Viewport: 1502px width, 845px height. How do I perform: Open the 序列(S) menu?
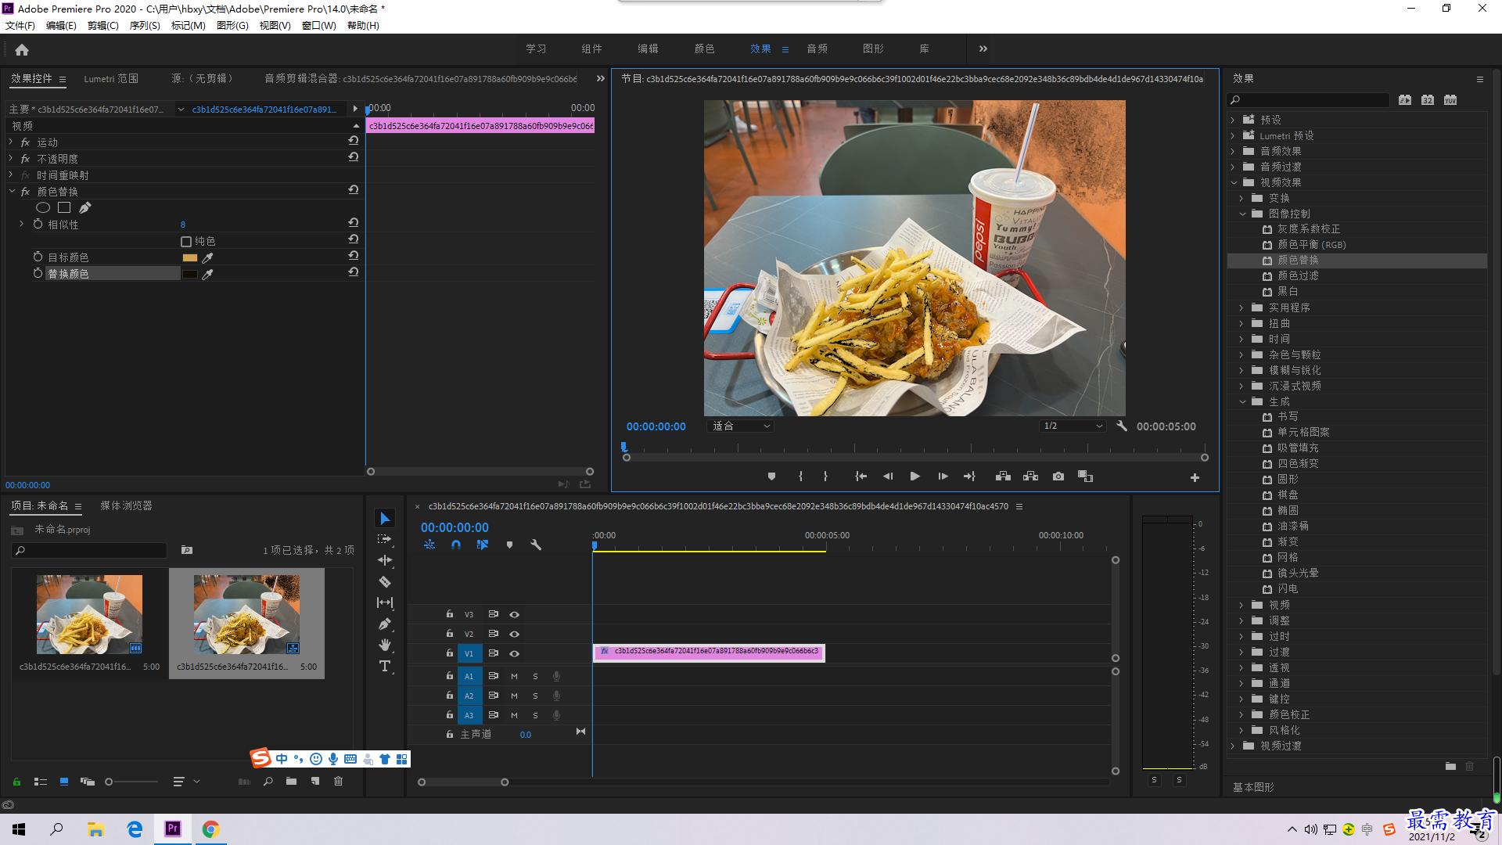145,25
